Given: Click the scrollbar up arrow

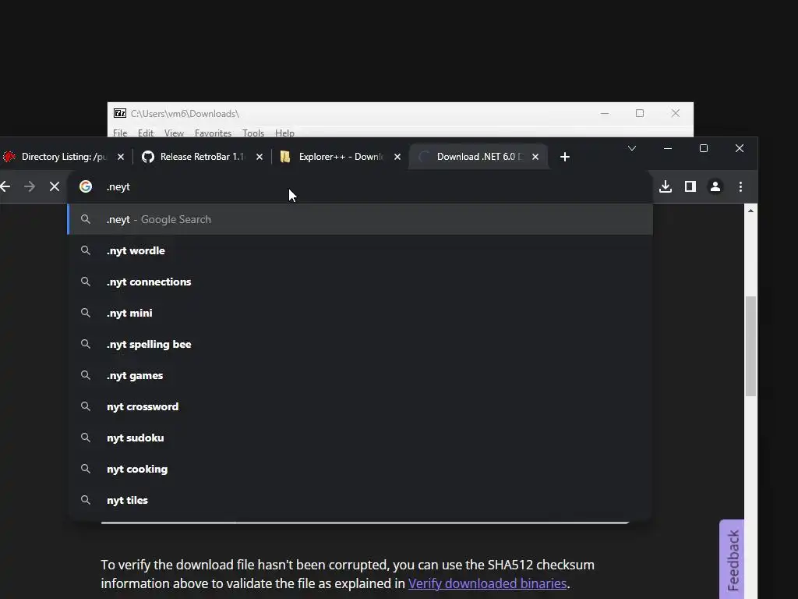Looking at the screenshot, I should click(750, 211).
